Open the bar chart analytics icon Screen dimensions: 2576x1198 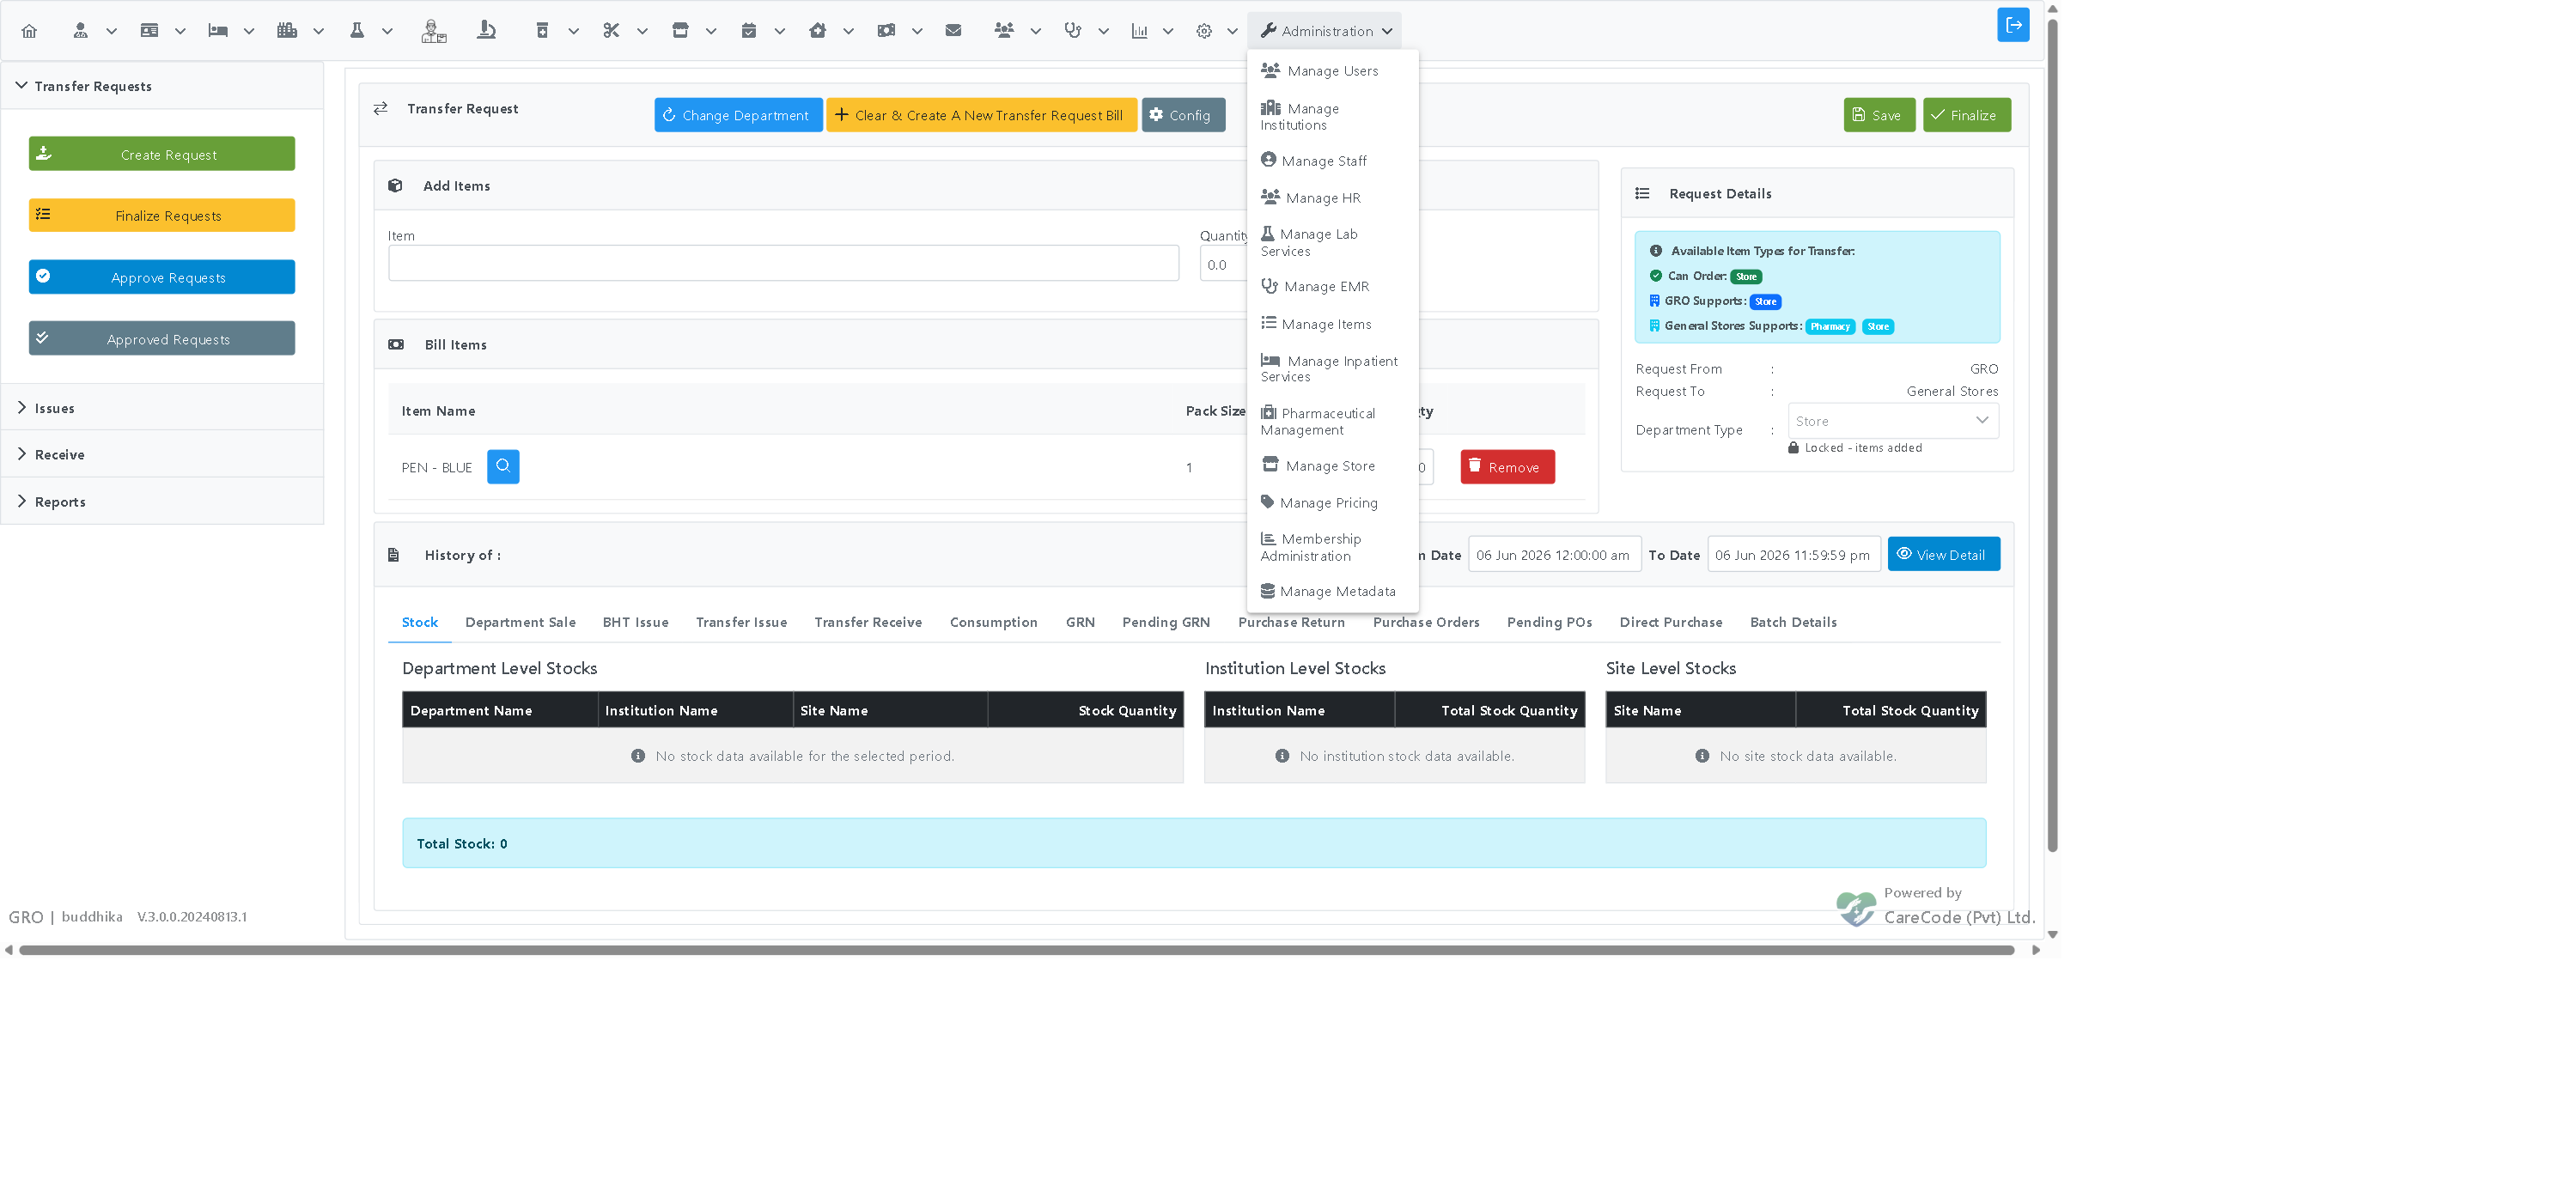point(1139,31)
